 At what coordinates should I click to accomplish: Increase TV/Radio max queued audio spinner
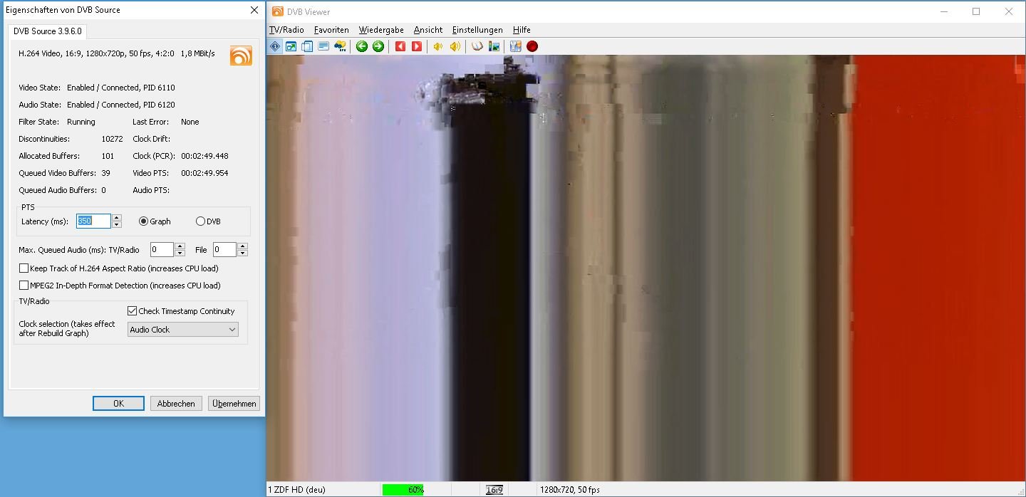(x=180, y=246)
